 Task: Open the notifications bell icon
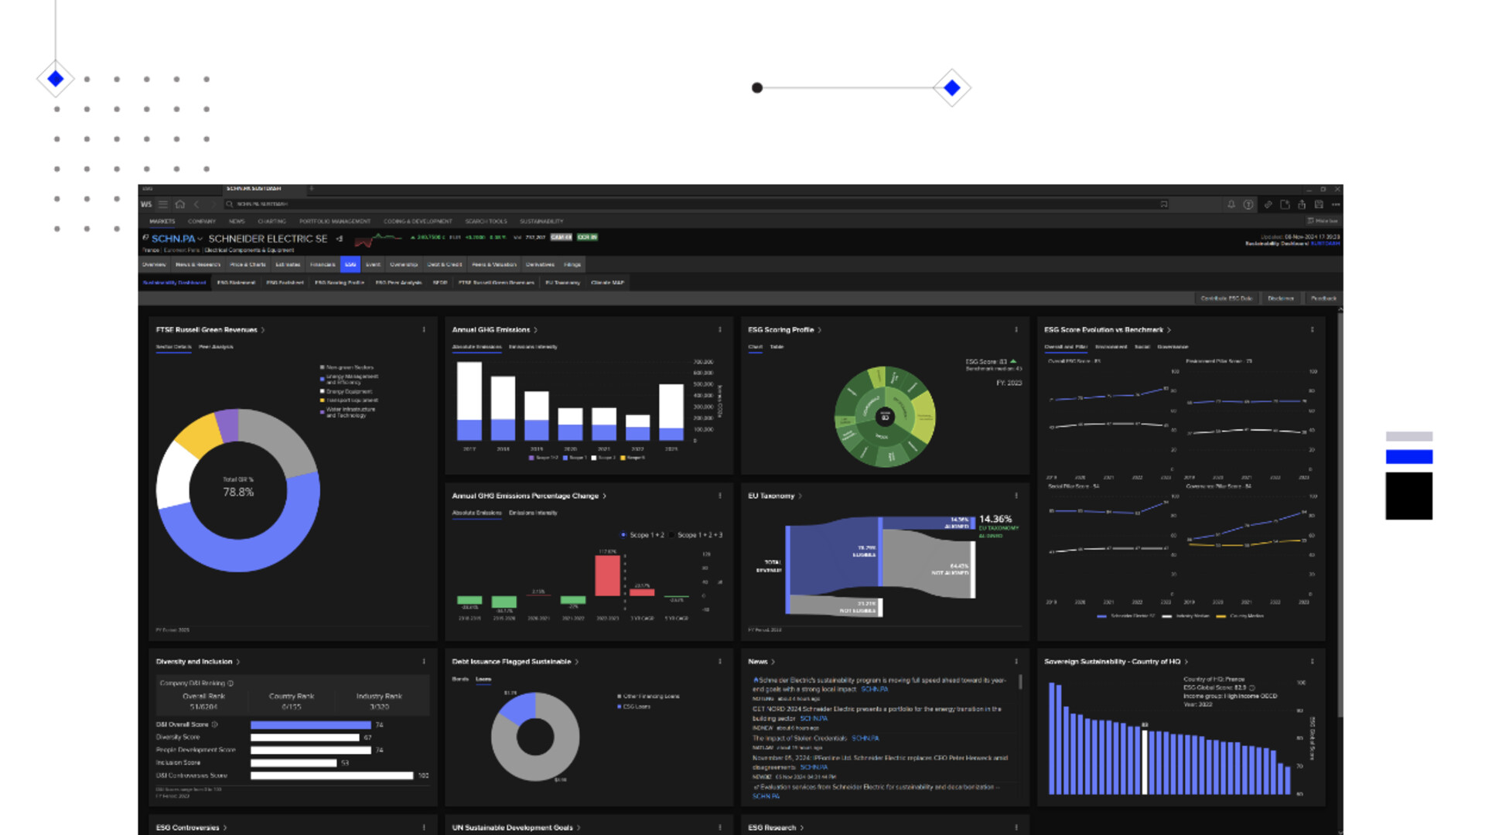pos(1231,205)
